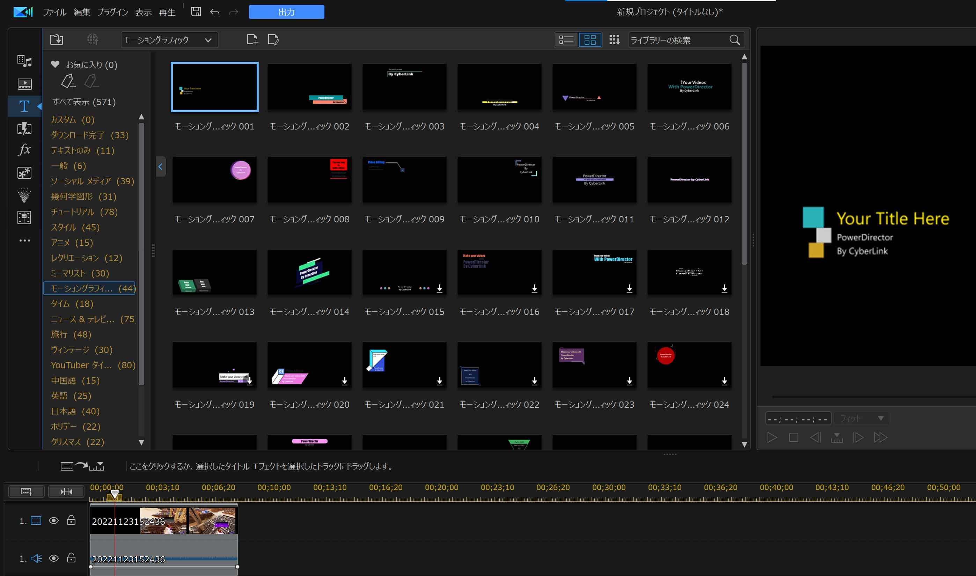Click the blue 出力 button

point(286,12)
